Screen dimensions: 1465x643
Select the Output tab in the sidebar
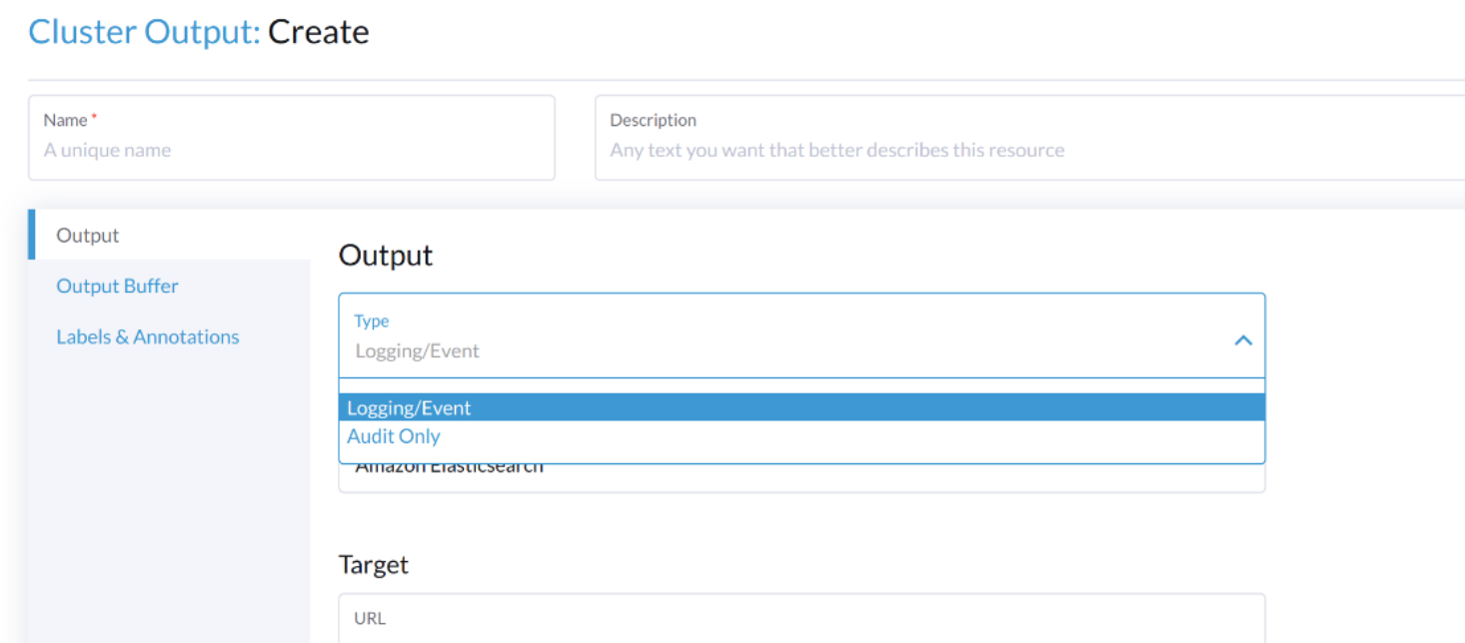[87, 235]
